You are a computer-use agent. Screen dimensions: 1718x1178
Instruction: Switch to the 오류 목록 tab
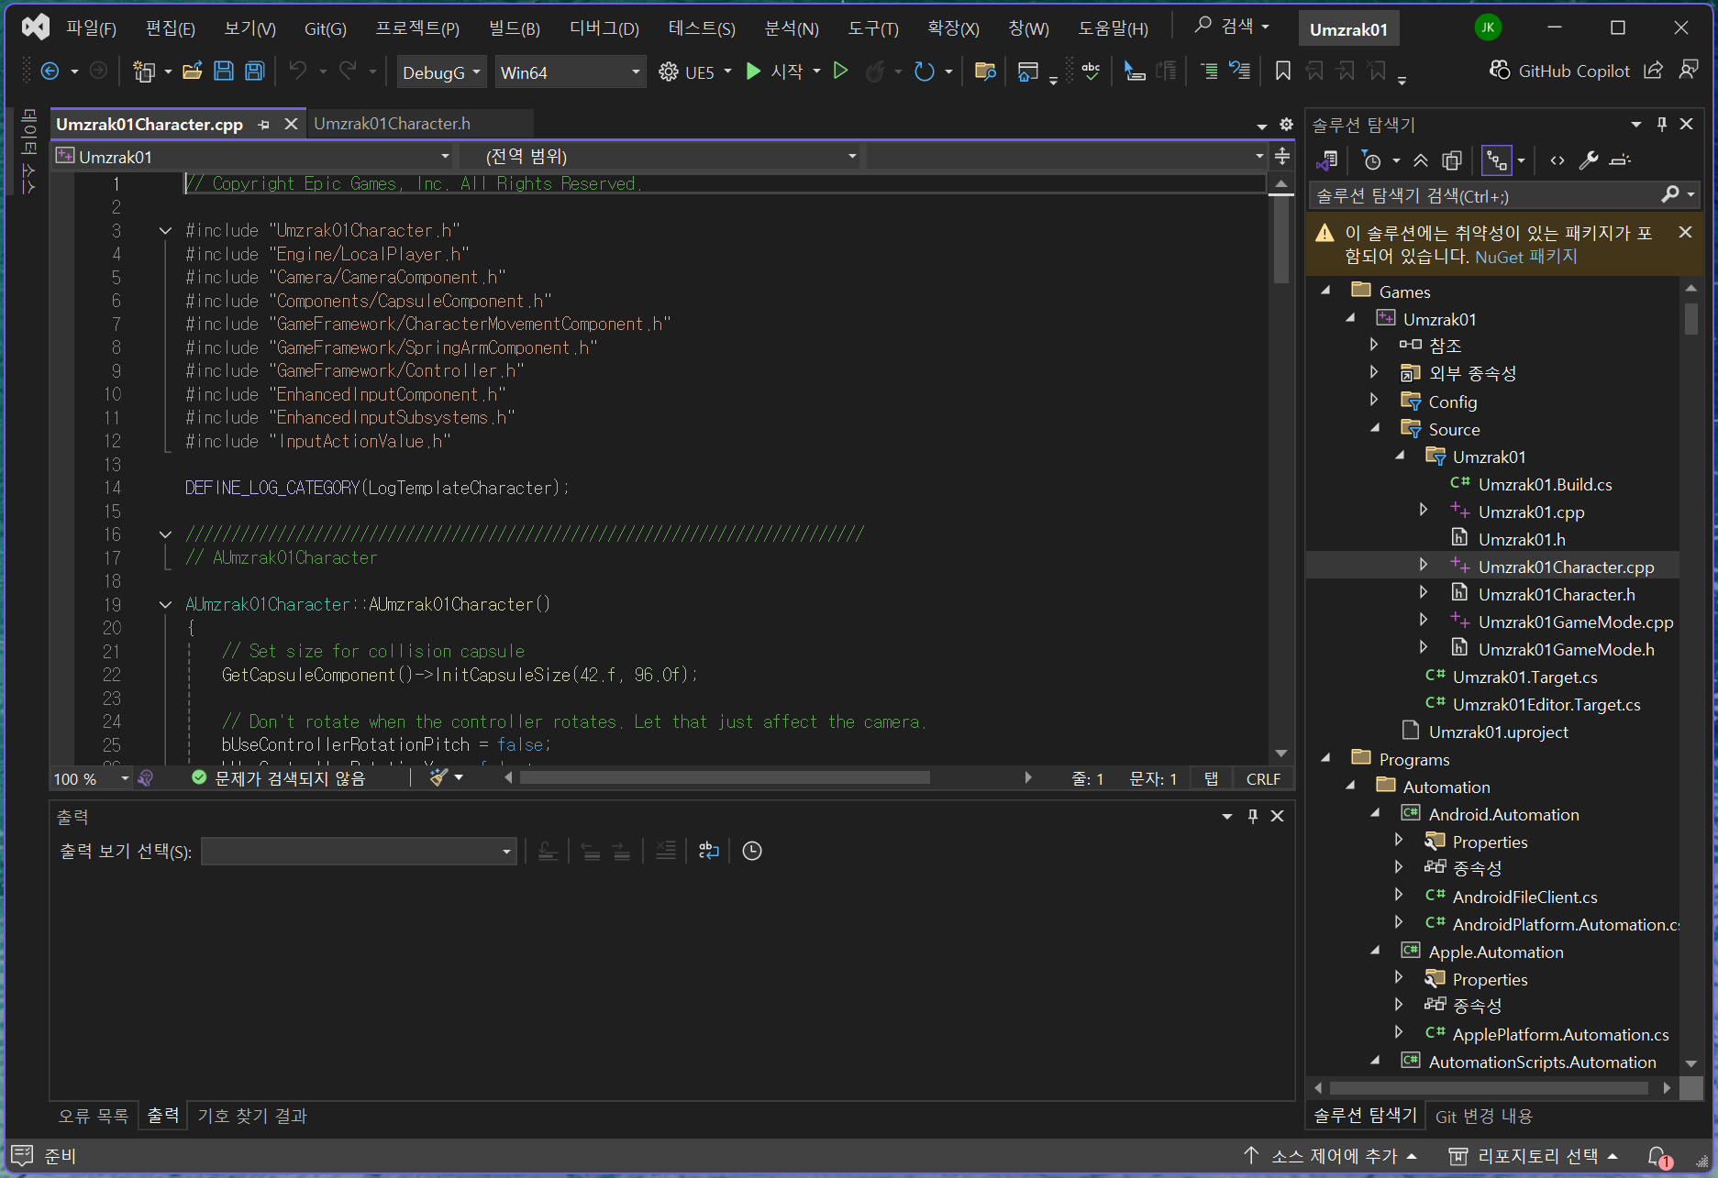tap(94, 1116)
